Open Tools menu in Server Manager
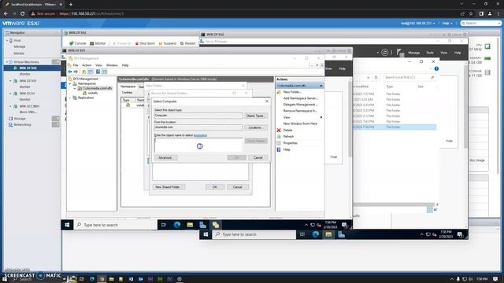 click(x=430, y=53)
